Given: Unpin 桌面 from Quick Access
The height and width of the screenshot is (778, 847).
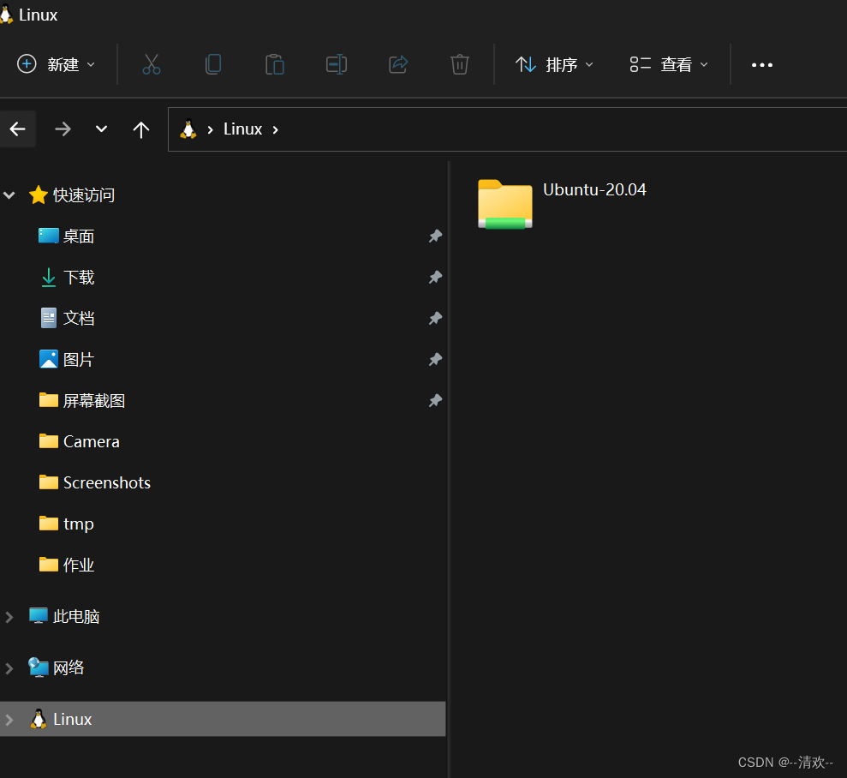Looking at the screenshot, I should (x=435, y=236).
